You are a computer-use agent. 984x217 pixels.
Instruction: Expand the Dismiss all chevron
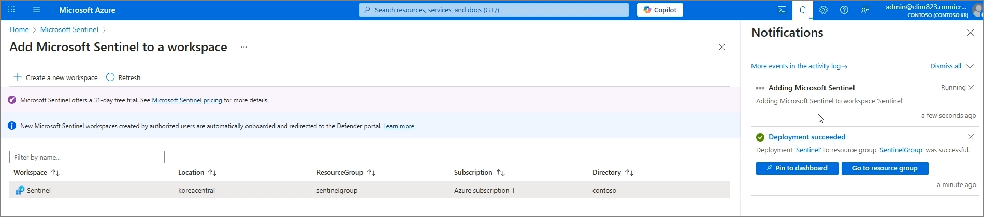tap(970, 66)
